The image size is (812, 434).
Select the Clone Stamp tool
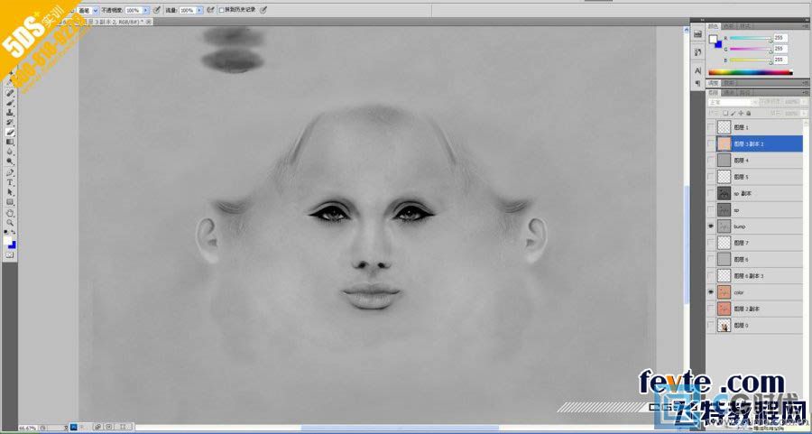pyautogui.click(x=10, y=113)
